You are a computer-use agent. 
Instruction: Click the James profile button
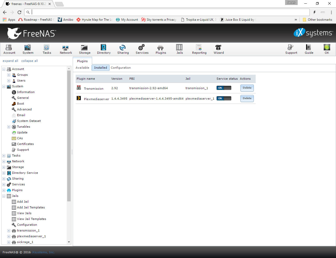click(x=291, y=3)
